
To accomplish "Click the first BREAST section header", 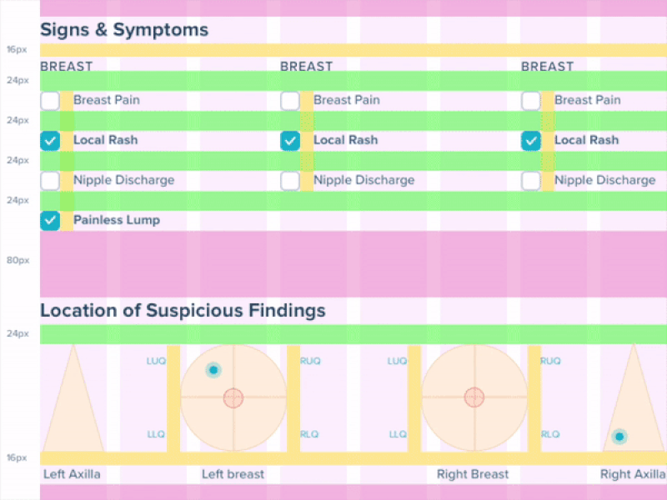I will [x=67, y=66].
